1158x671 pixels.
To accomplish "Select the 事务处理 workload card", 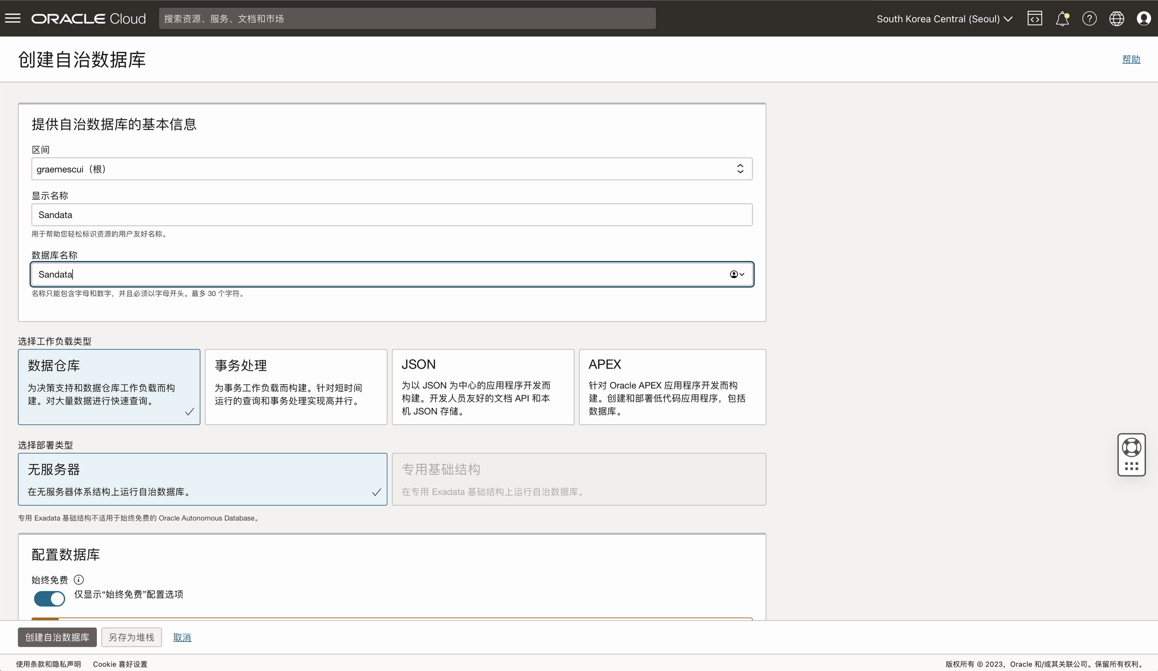I will tap(296, 387).
